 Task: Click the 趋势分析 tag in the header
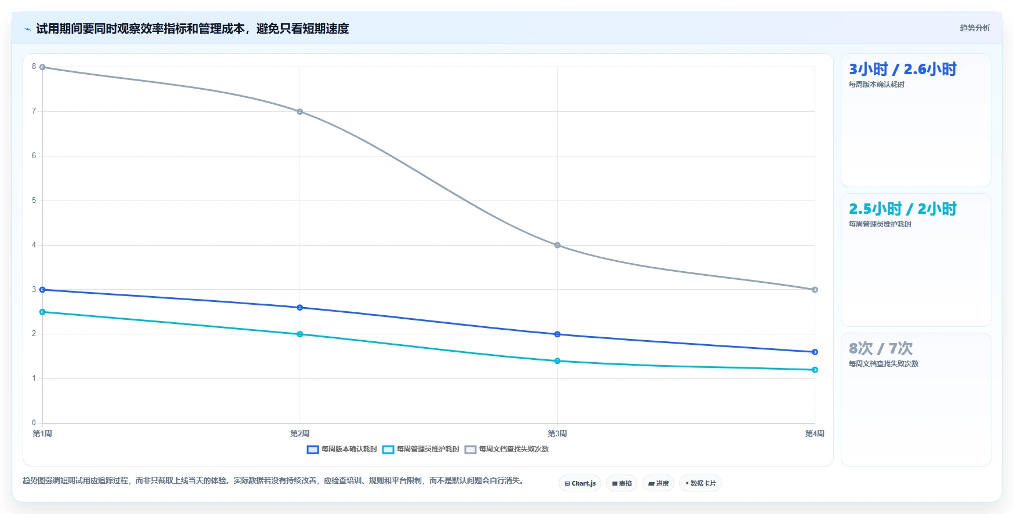pos(975,28)
